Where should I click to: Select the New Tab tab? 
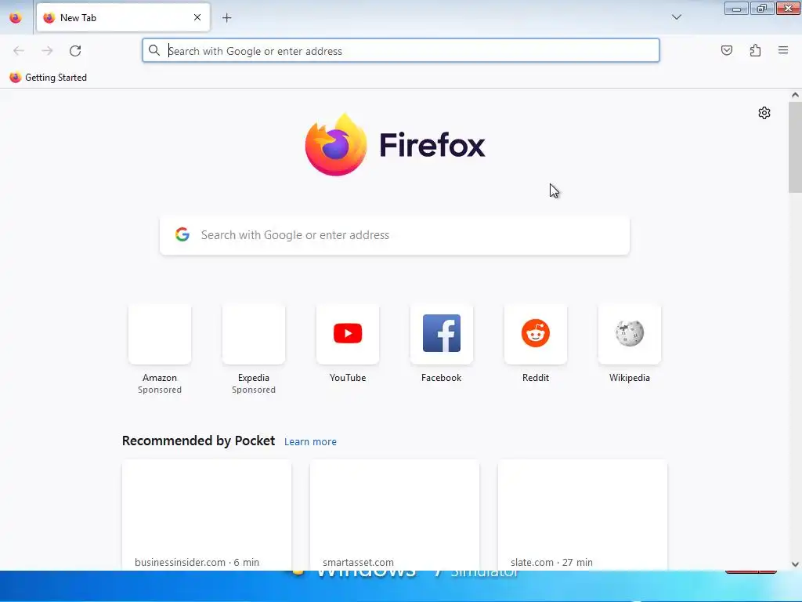(123, 17)
